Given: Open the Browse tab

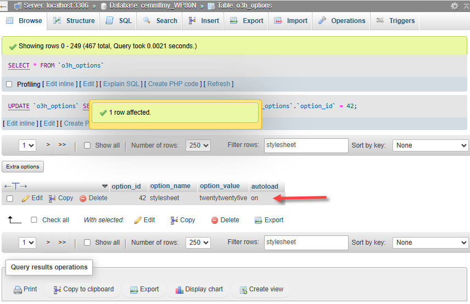Looking at the screenshot, I should pos(24,21).
